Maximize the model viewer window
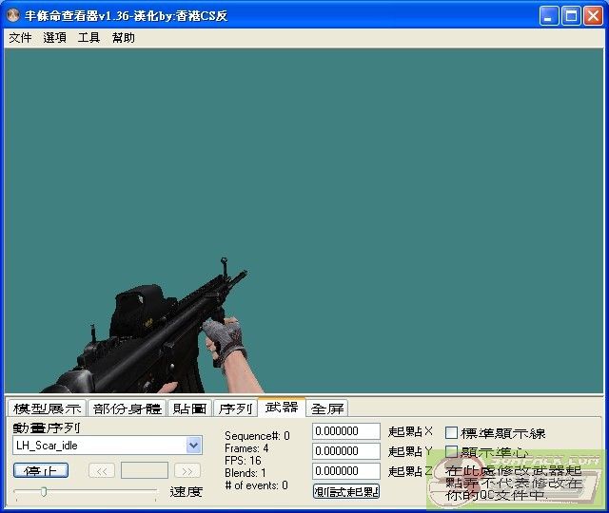The width and height of the screenshot is (609, 513). [x=571, y=16]
